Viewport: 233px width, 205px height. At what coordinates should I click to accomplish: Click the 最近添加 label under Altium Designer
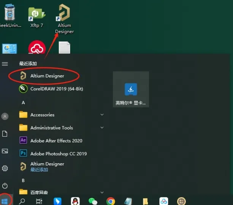point(39,170)
